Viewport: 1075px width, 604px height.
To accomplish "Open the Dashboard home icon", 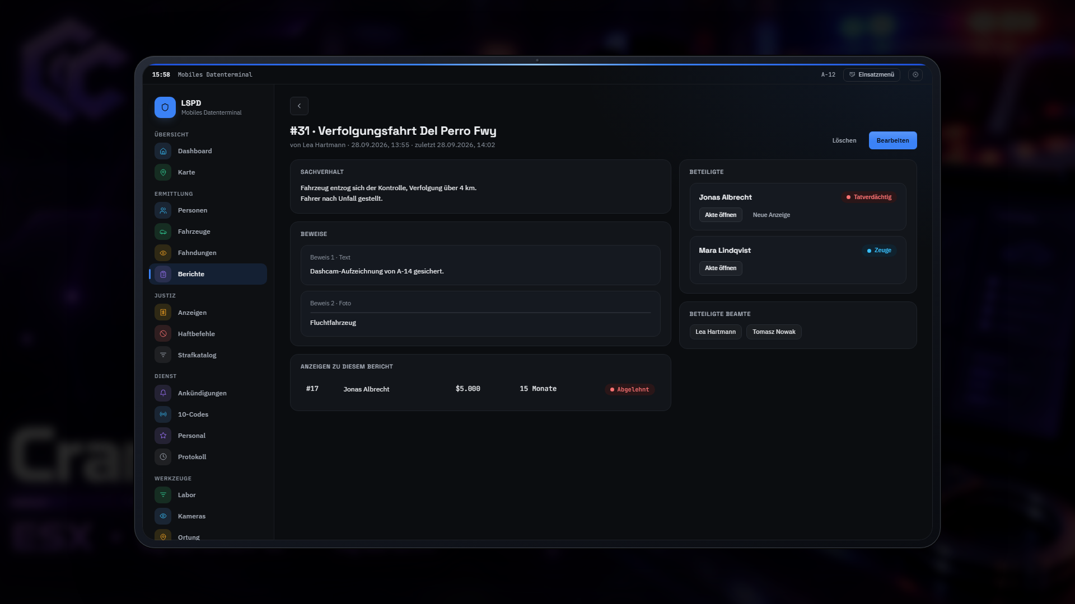I will [163, 151].
